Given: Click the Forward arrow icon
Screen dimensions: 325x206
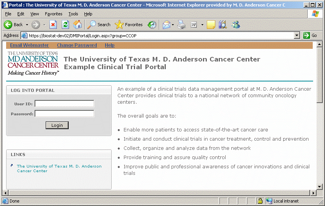Looking at the screenshot, I should [x=36, y=25].
